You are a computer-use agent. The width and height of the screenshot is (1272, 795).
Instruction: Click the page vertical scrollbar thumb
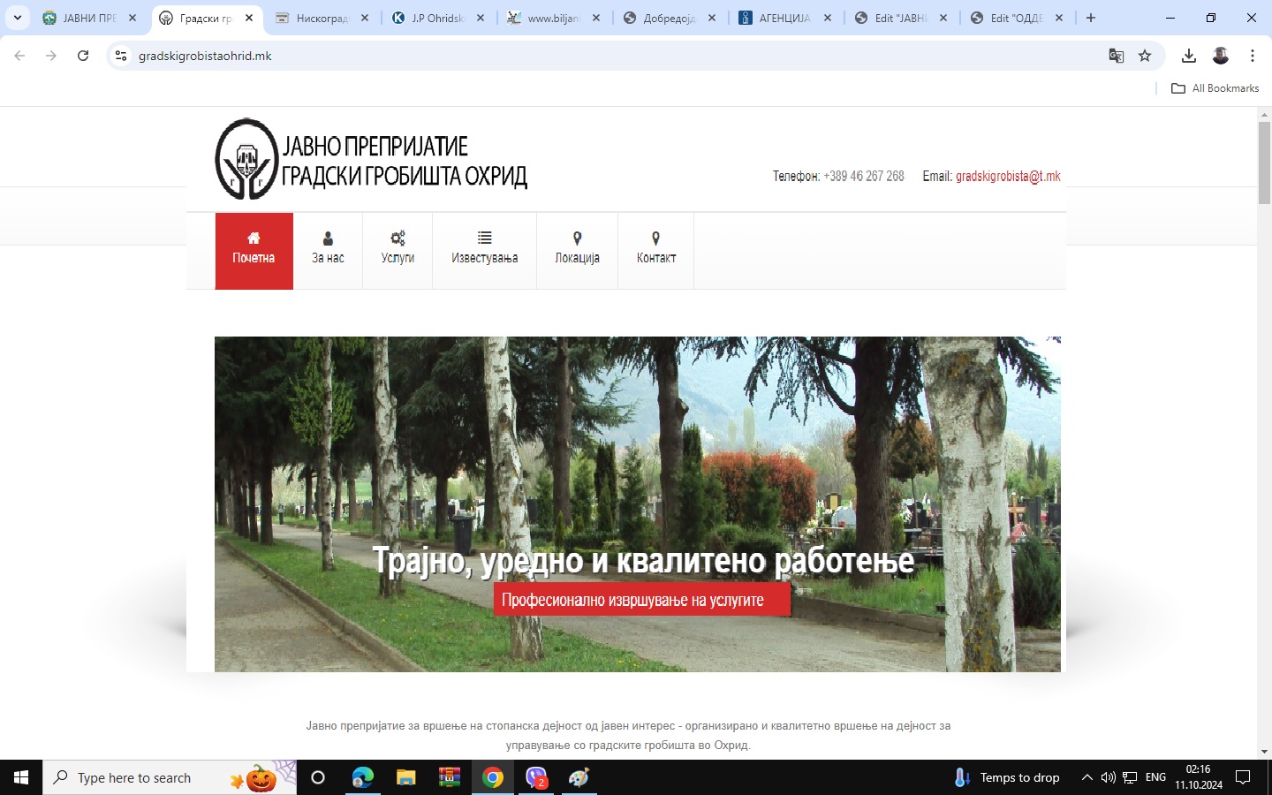coord(1264,163)
